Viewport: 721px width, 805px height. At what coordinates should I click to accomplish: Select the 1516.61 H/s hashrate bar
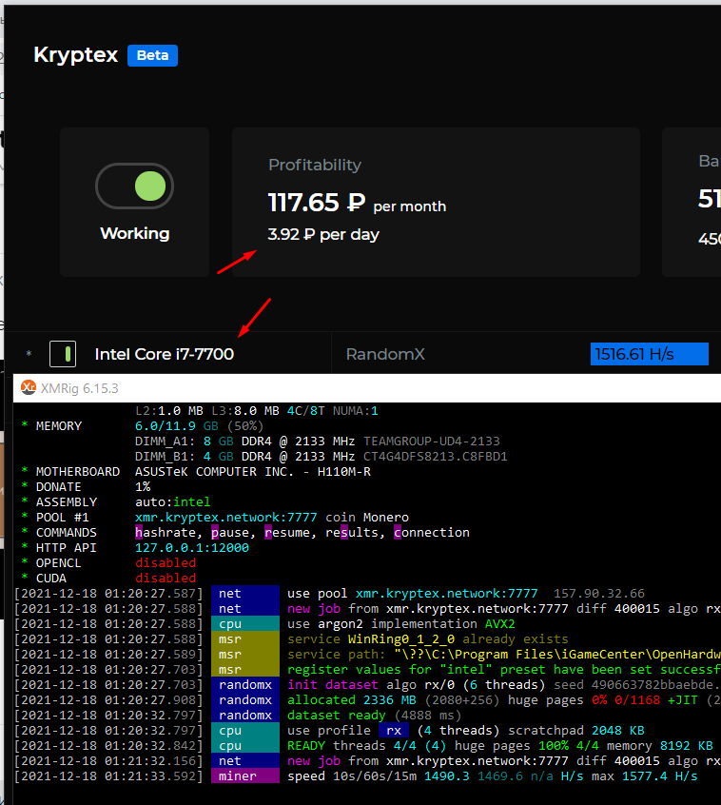(649, 354)
